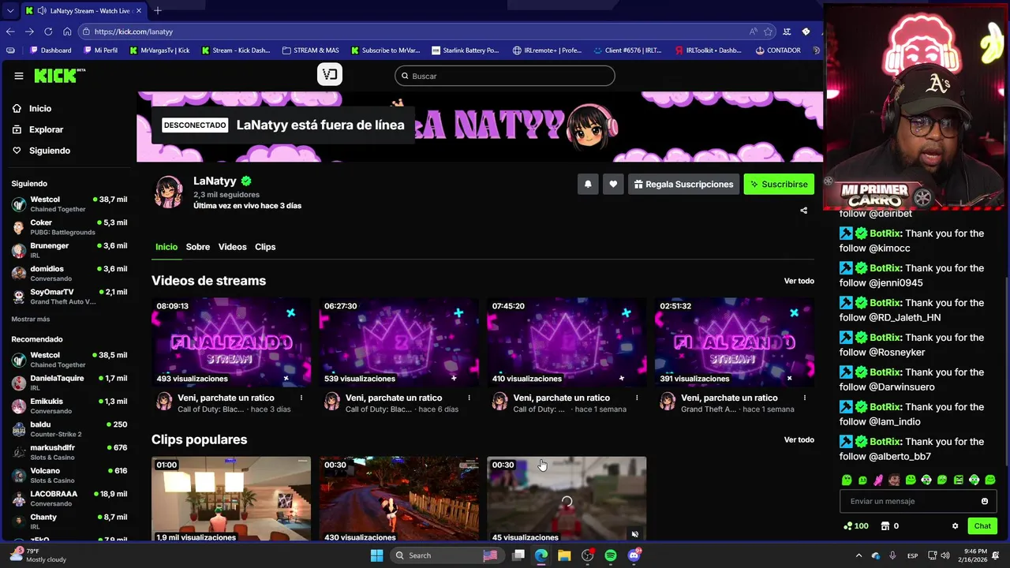Open the tab list dropdown arrow
Image resolution: width=1010 pixels, height=568 pixels.
[x=9, y=11]
